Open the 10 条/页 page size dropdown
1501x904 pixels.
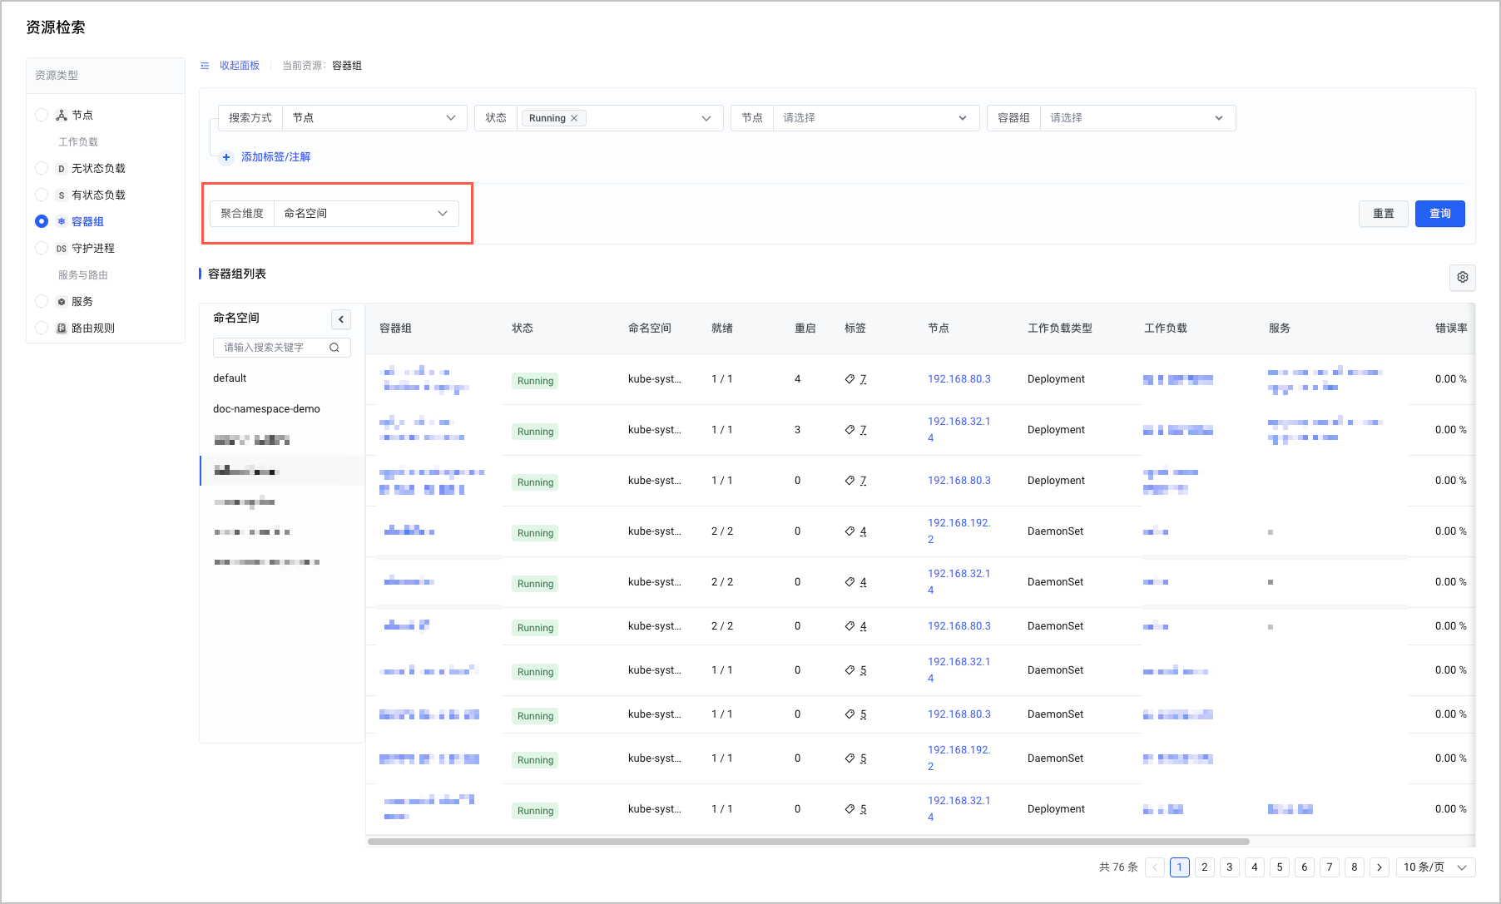(x=1436, y=867)
